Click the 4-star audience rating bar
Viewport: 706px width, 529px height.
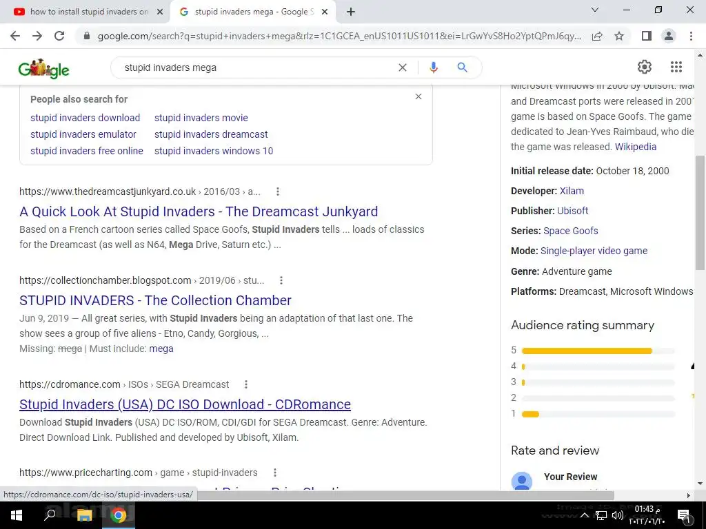[x=598, y=366]
